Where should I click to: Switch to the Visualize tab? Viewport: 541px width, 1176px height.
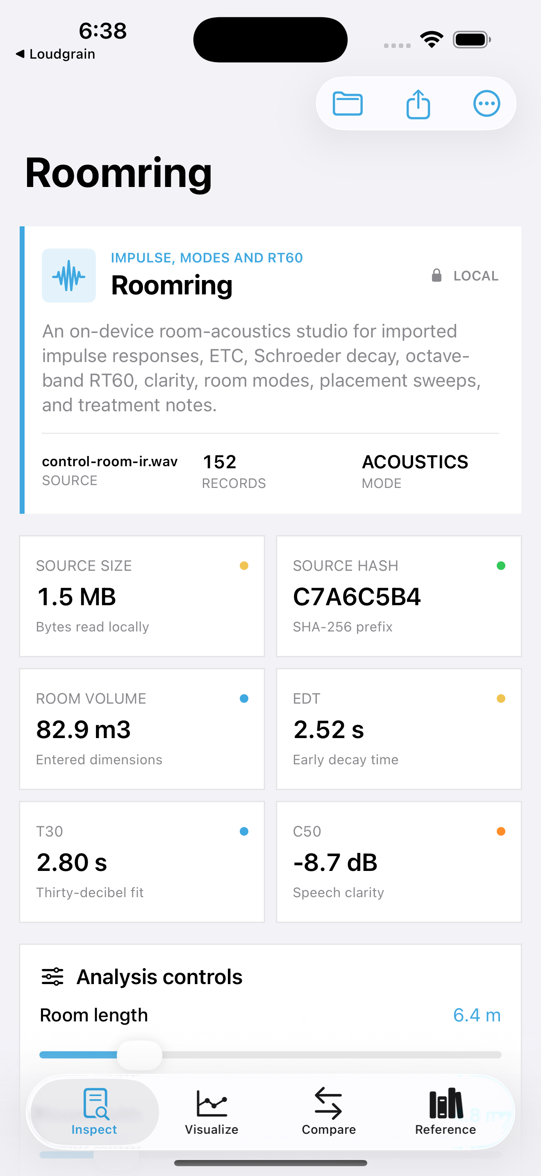[x=211, y=1112]
